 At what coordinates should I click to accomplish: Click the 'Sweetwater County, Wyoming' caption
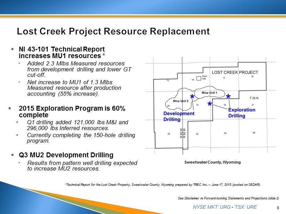click(212, 162)
